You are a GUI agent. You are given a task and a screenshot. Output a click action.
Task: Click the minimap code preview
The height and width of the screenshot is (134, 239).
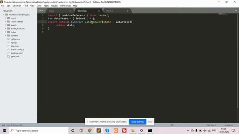223,15
